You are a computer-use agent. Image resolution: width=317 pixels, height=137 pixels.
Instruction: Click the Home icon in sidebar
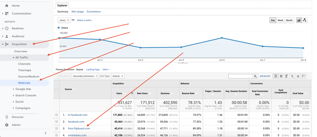[7, 6]
